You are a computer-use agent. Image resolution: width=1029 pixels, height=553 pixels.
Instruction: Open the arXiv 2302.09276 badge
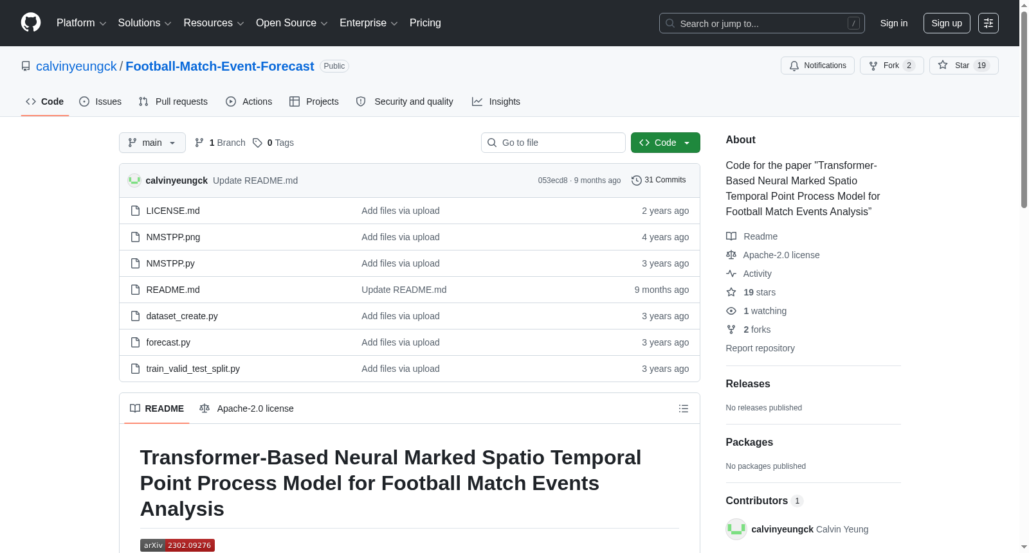click(178, 545)
